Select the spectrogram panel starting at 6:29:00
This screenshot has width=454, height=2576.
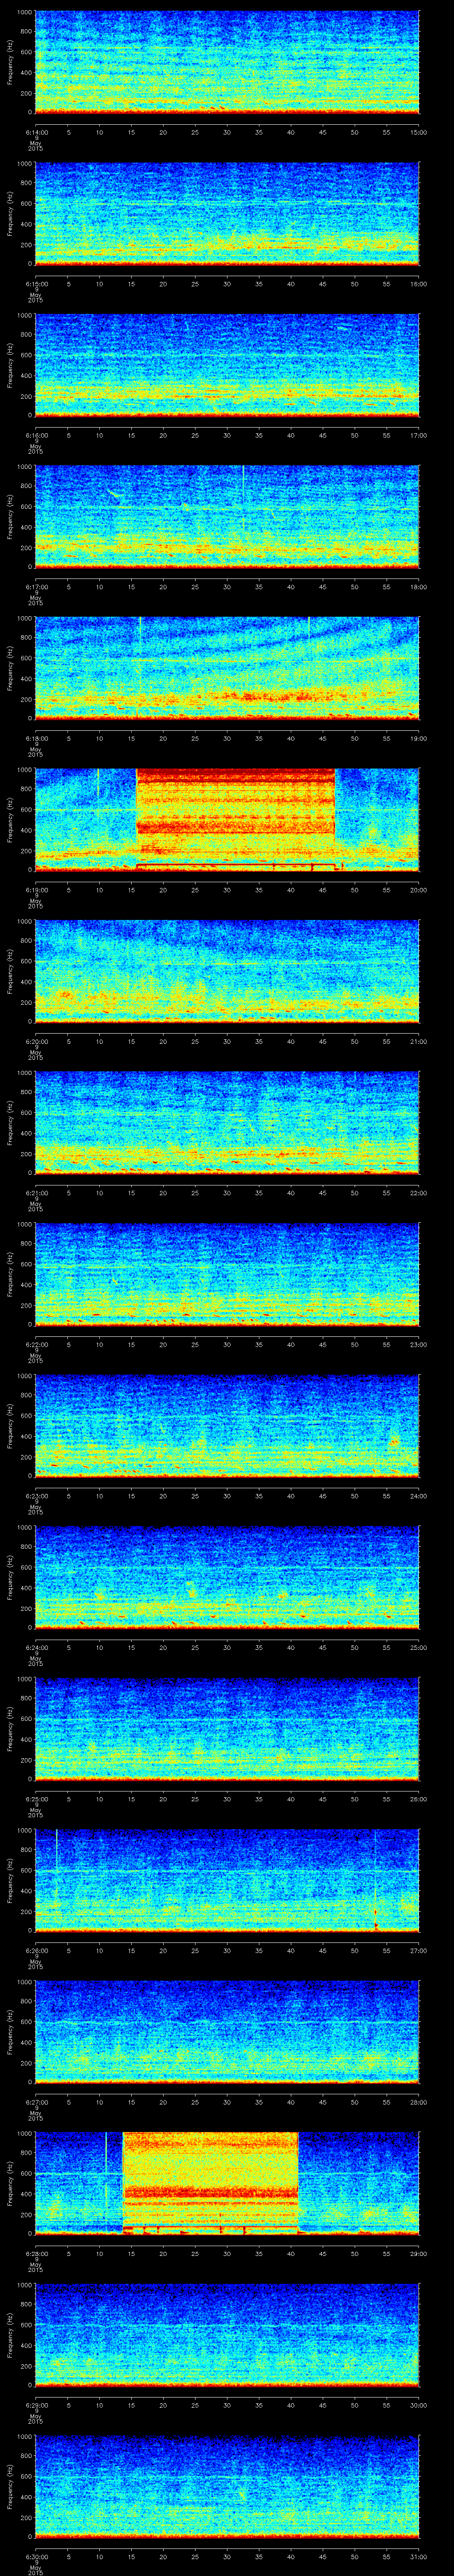pos(227,2335)
